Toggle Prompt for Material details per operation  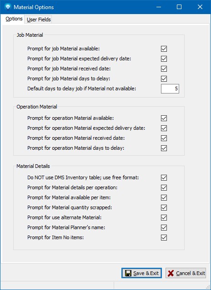point(164,187)
